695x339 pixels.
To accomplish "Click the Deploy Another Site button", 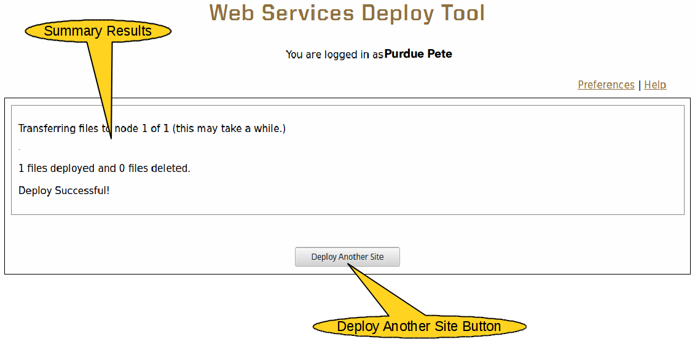I will [347, 257].
